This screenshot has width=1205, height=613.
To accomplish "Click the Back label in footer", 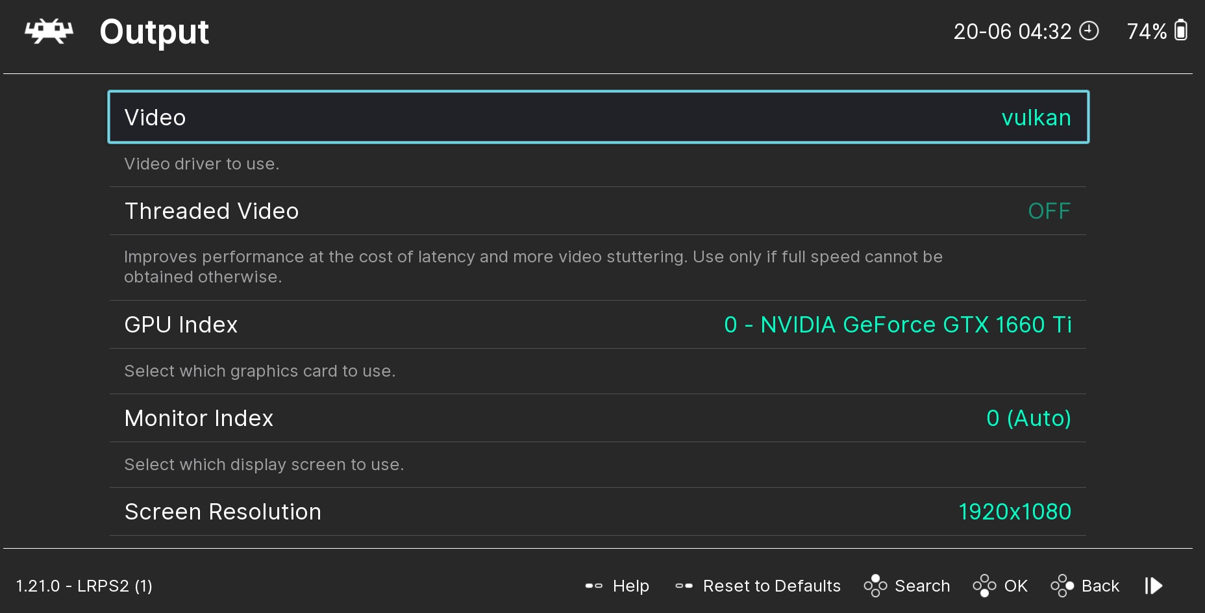I will click(x=1100, y=586).
